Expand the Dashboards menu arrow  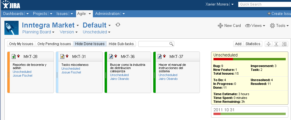27,14
